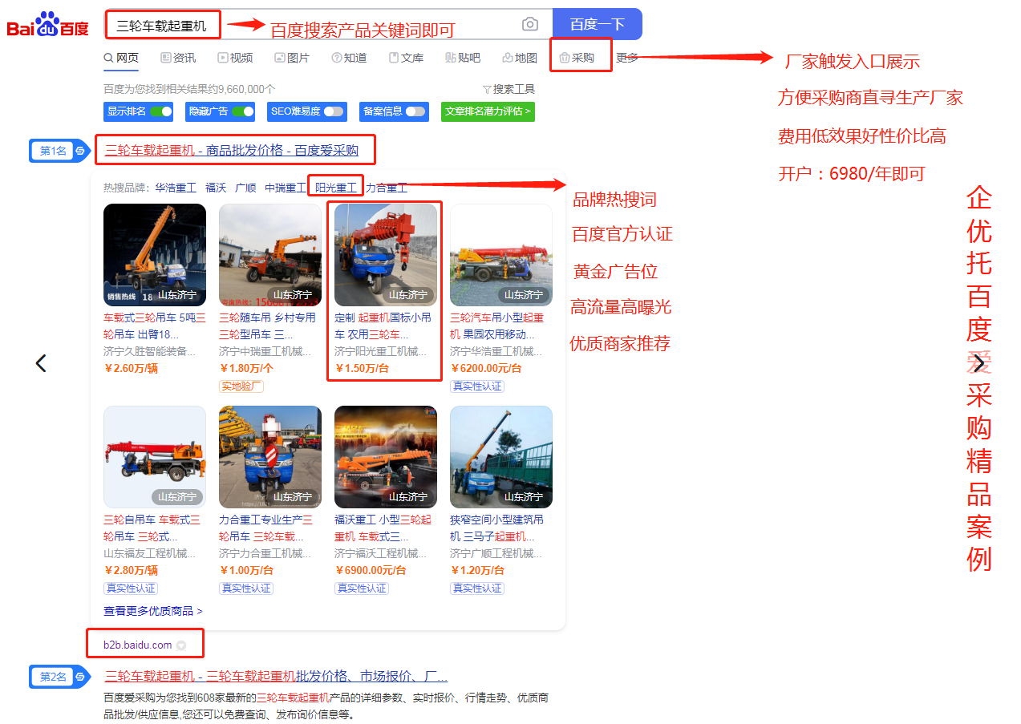Screen dimensions: 1021x724
Task: Click the 力合重工专业生产三轮吊车 title
Action: coord(266,528)
